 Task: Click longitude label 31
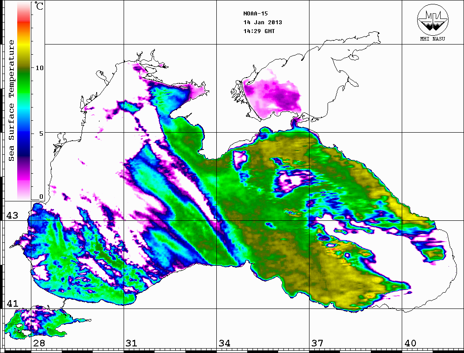132,343
